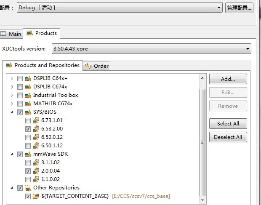Switch to the Main tab
The width and height of the screenshot is (261, 205).
tap(11, 34)
